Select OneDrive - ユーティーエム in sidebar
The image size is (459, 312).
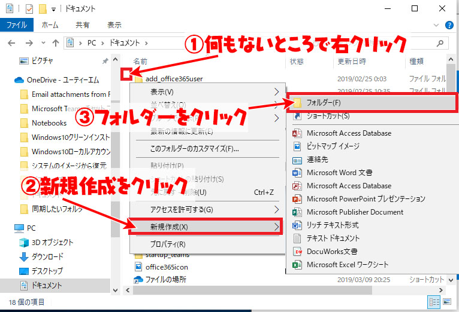click(63, 79)
